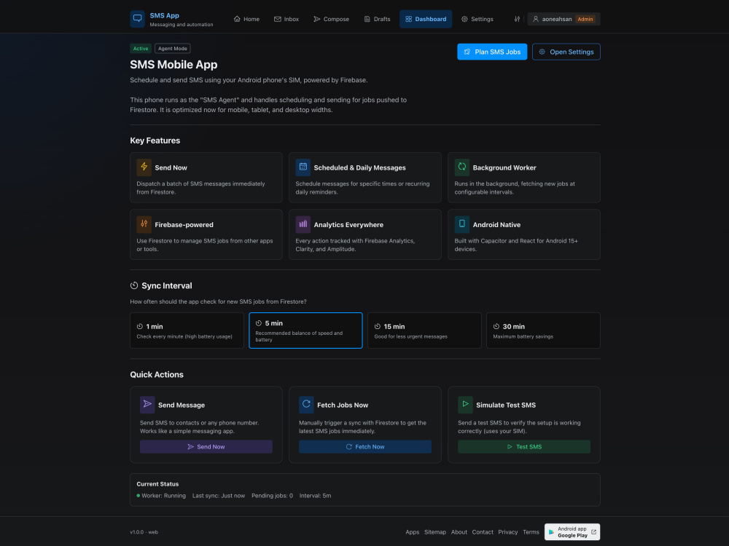Viewport: 729px width, 546px height.
Task: Click the Key Features heading
Action: pyautogui.click(x=155, y=141)
